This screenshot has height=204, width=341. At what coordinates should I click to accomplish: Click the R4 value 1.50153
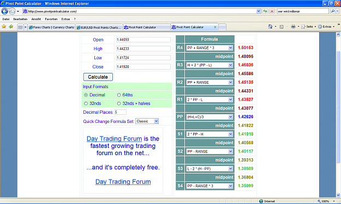tap(246, 47)
